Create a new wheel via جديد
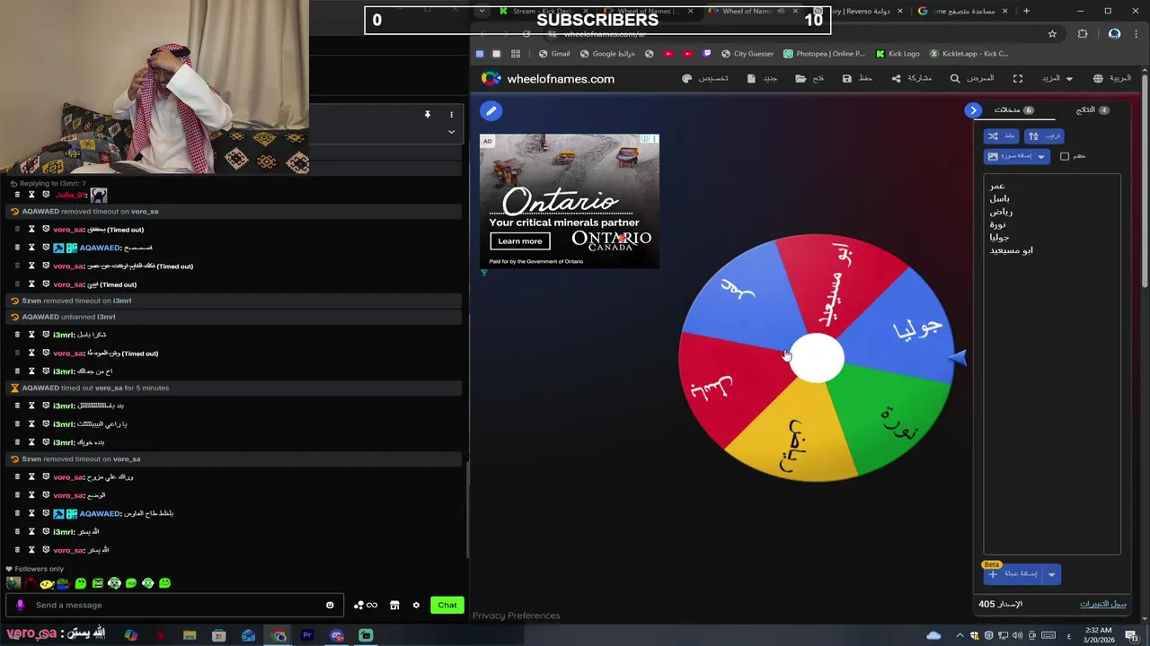Screen dimensions: 1150x646 click(x=762, y=78)
